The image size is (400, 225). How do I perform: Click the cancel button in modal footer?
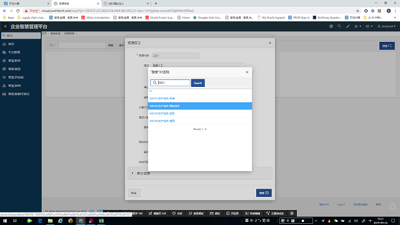[134, 193]
